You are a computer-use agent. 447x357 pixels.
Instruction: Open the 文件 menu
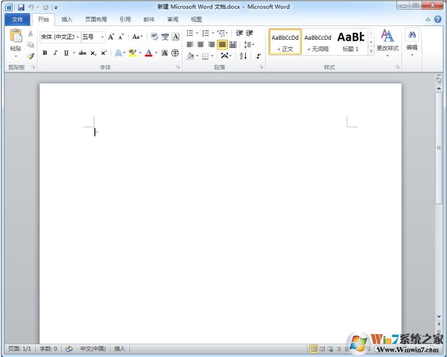[x=17, y=19]
